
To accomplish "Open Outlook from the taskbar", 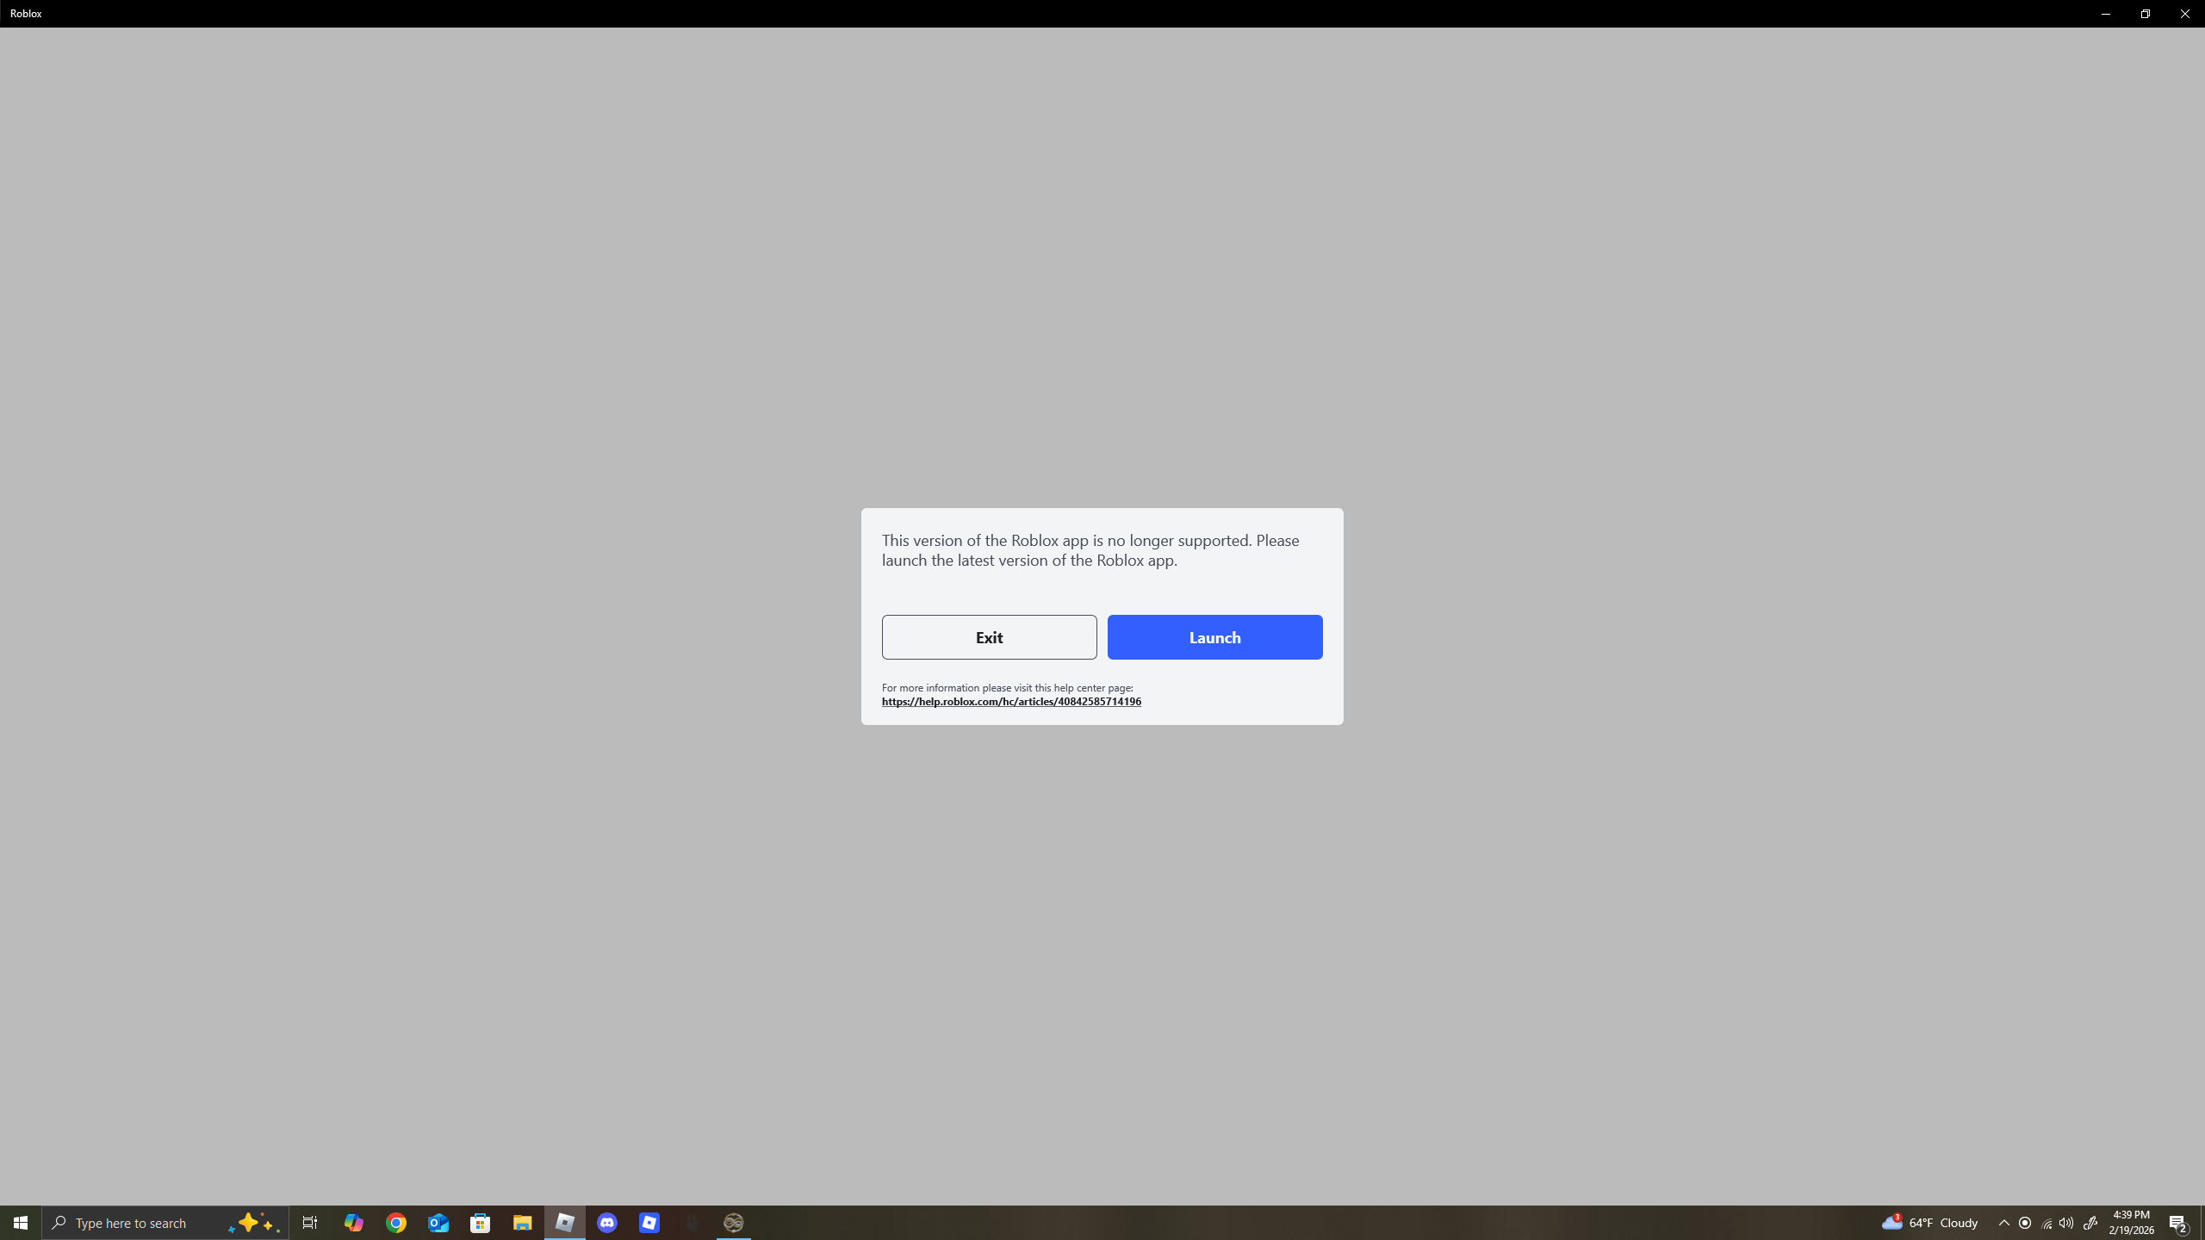I will coord(438,1222).
